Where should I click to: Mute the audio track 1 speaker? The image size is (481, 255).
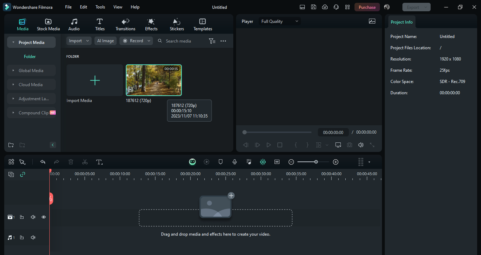(33, 238)
